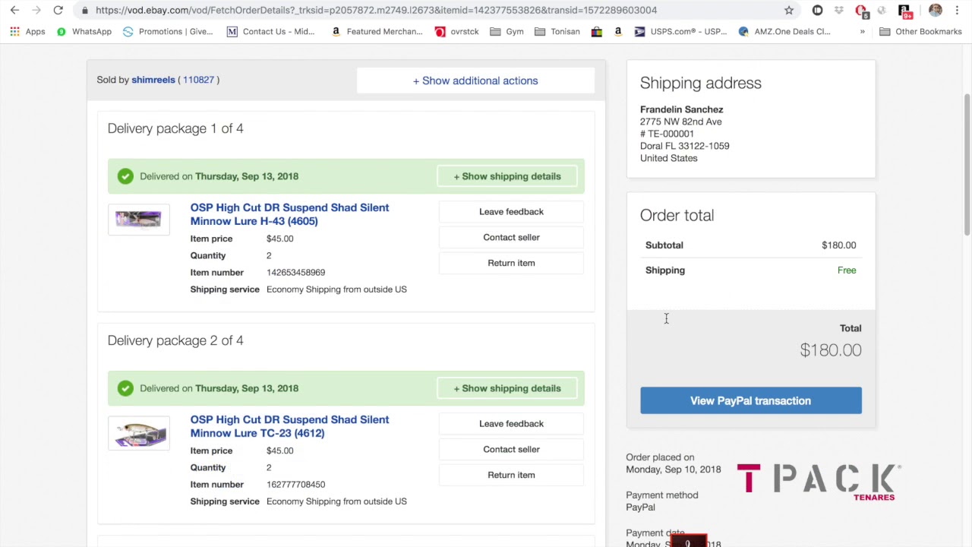The width and height of the screenshot is (972, 547).
Task: Open the USPS.com bookmark
Action: [680, 31]
